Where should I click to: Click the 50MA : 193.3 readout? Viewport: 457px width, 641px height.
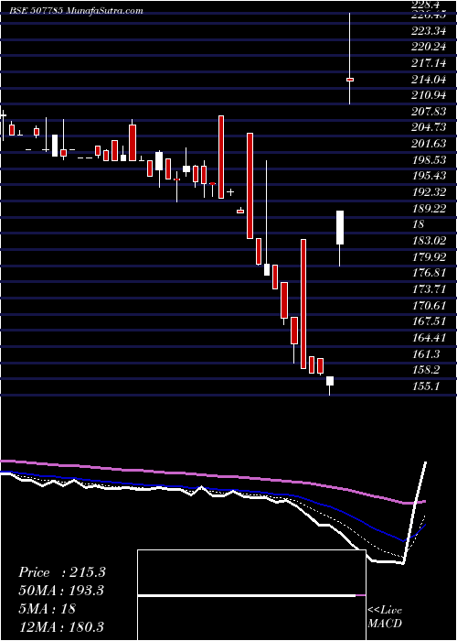pyautogui.click(x=61, y=591)
